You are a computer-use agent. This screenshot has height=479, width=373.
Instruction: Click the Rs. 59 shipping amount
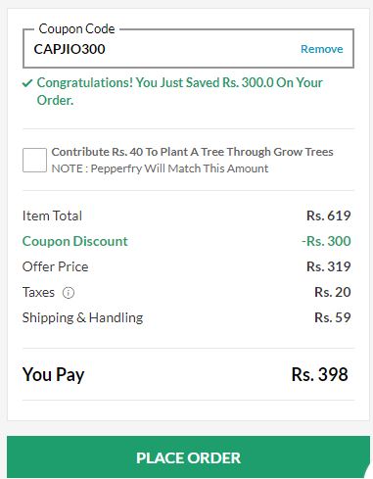(333, 317)
